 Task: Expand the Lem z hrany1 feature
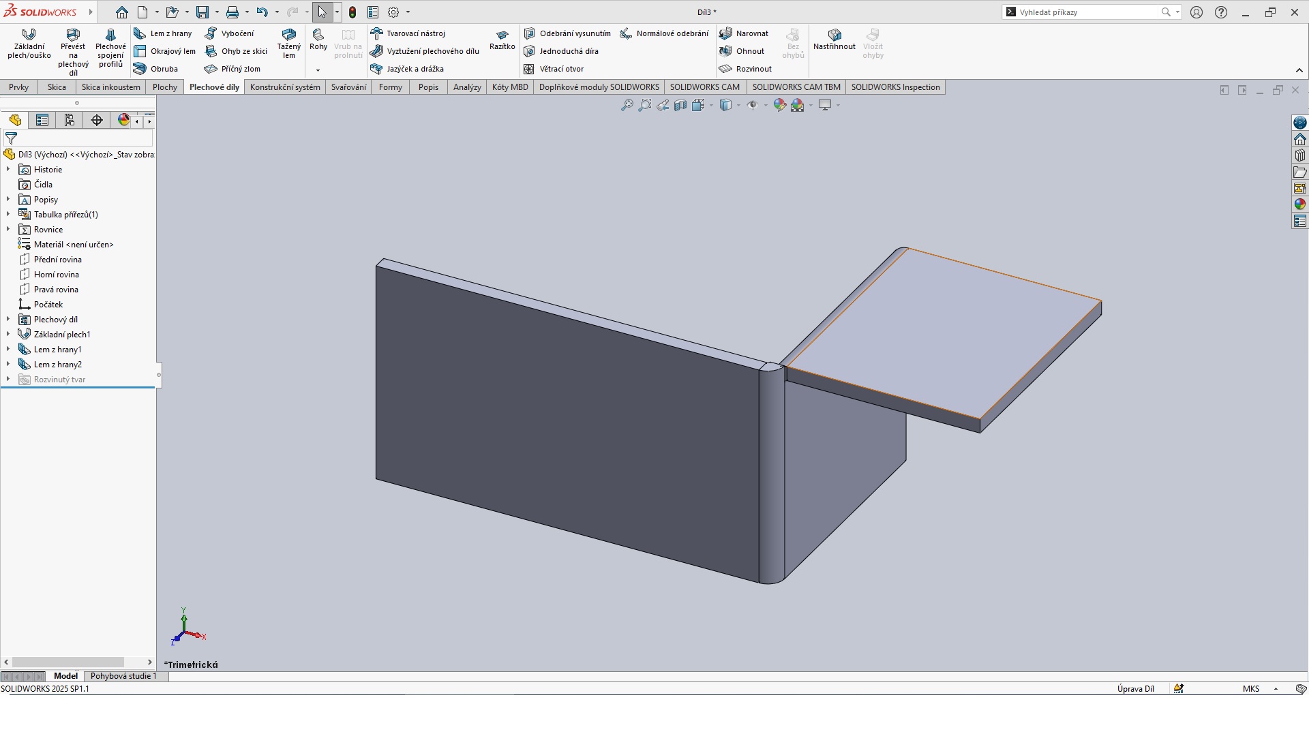(8, 350)
